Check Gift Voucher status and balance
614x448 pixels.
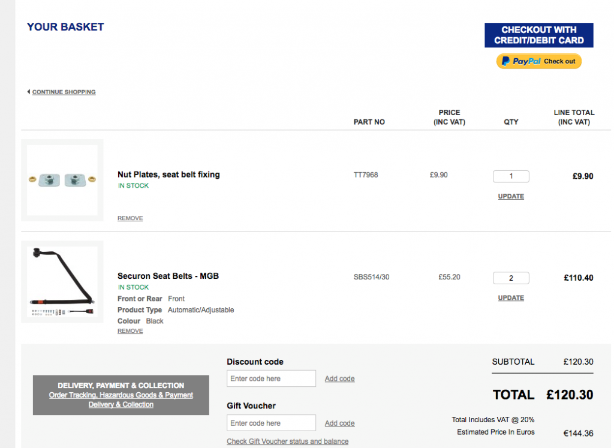(287, 441)
